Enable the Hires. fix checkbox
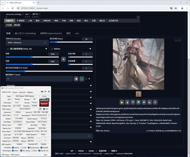The image size is (190, 157). 8,49
